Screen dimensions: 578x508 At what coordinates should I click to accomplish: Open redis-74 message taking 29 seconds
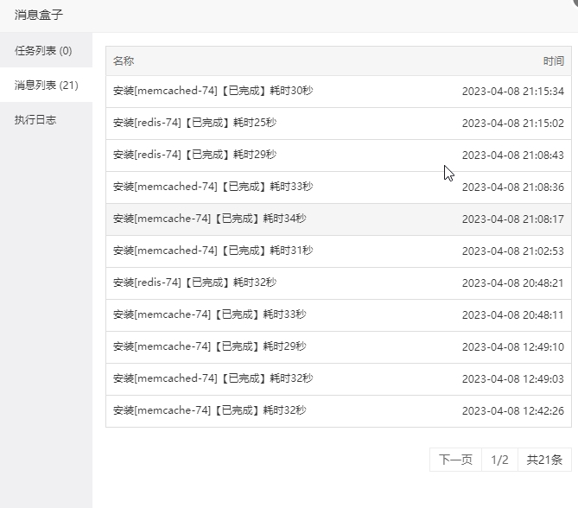pyautogui.click(x=339, y=156)
